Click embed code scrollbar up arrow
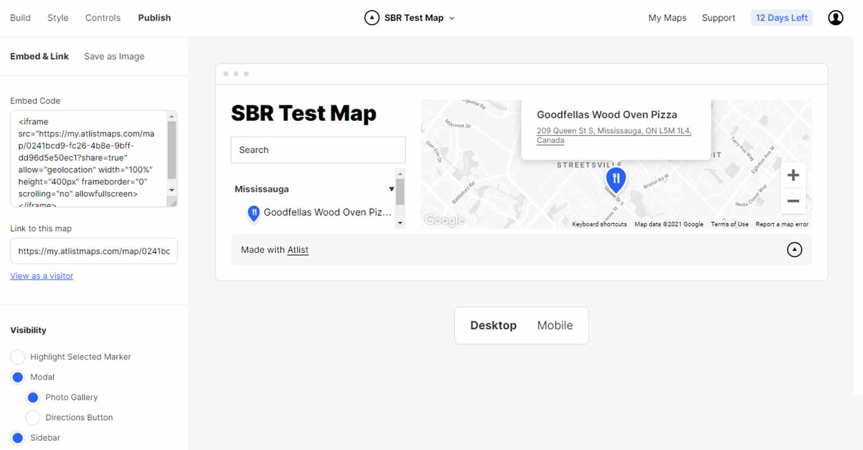Screen dimensions: 863x450 pos(172,116)
